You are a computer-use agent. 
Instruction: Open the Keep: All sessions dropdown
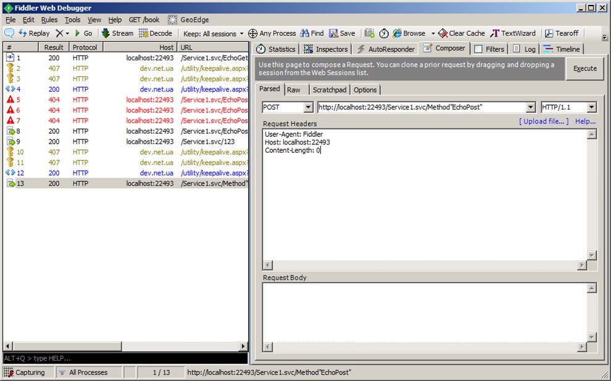coord(213,33)
